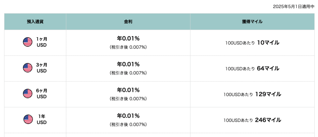Click the 246マイル value
The height and width of the screenshot is (137, 318).
[268, 120]
